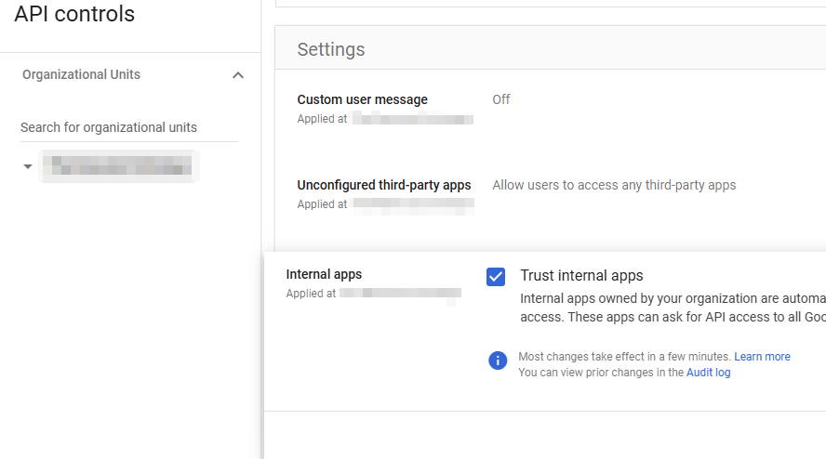Click the blue info icon
The width and height of the screenshot is (826, 459).
pos(498,361)
